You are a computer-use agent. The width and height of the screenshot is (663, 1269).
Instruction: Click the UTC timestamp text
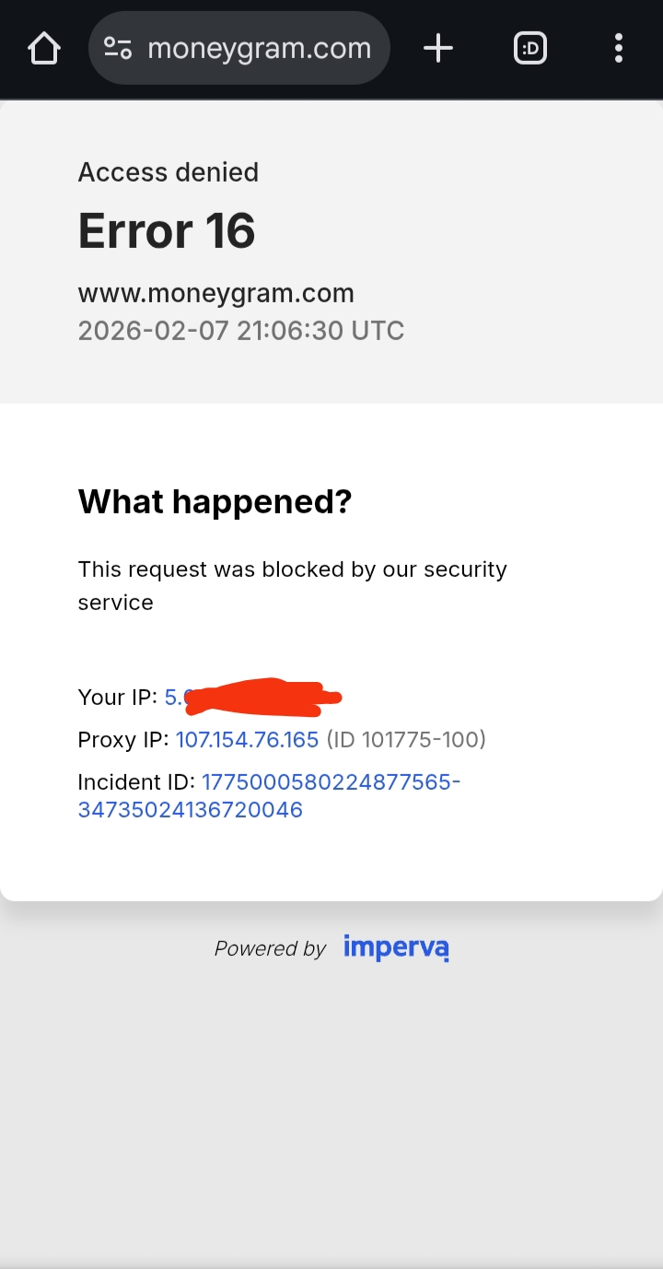[240, 330]
